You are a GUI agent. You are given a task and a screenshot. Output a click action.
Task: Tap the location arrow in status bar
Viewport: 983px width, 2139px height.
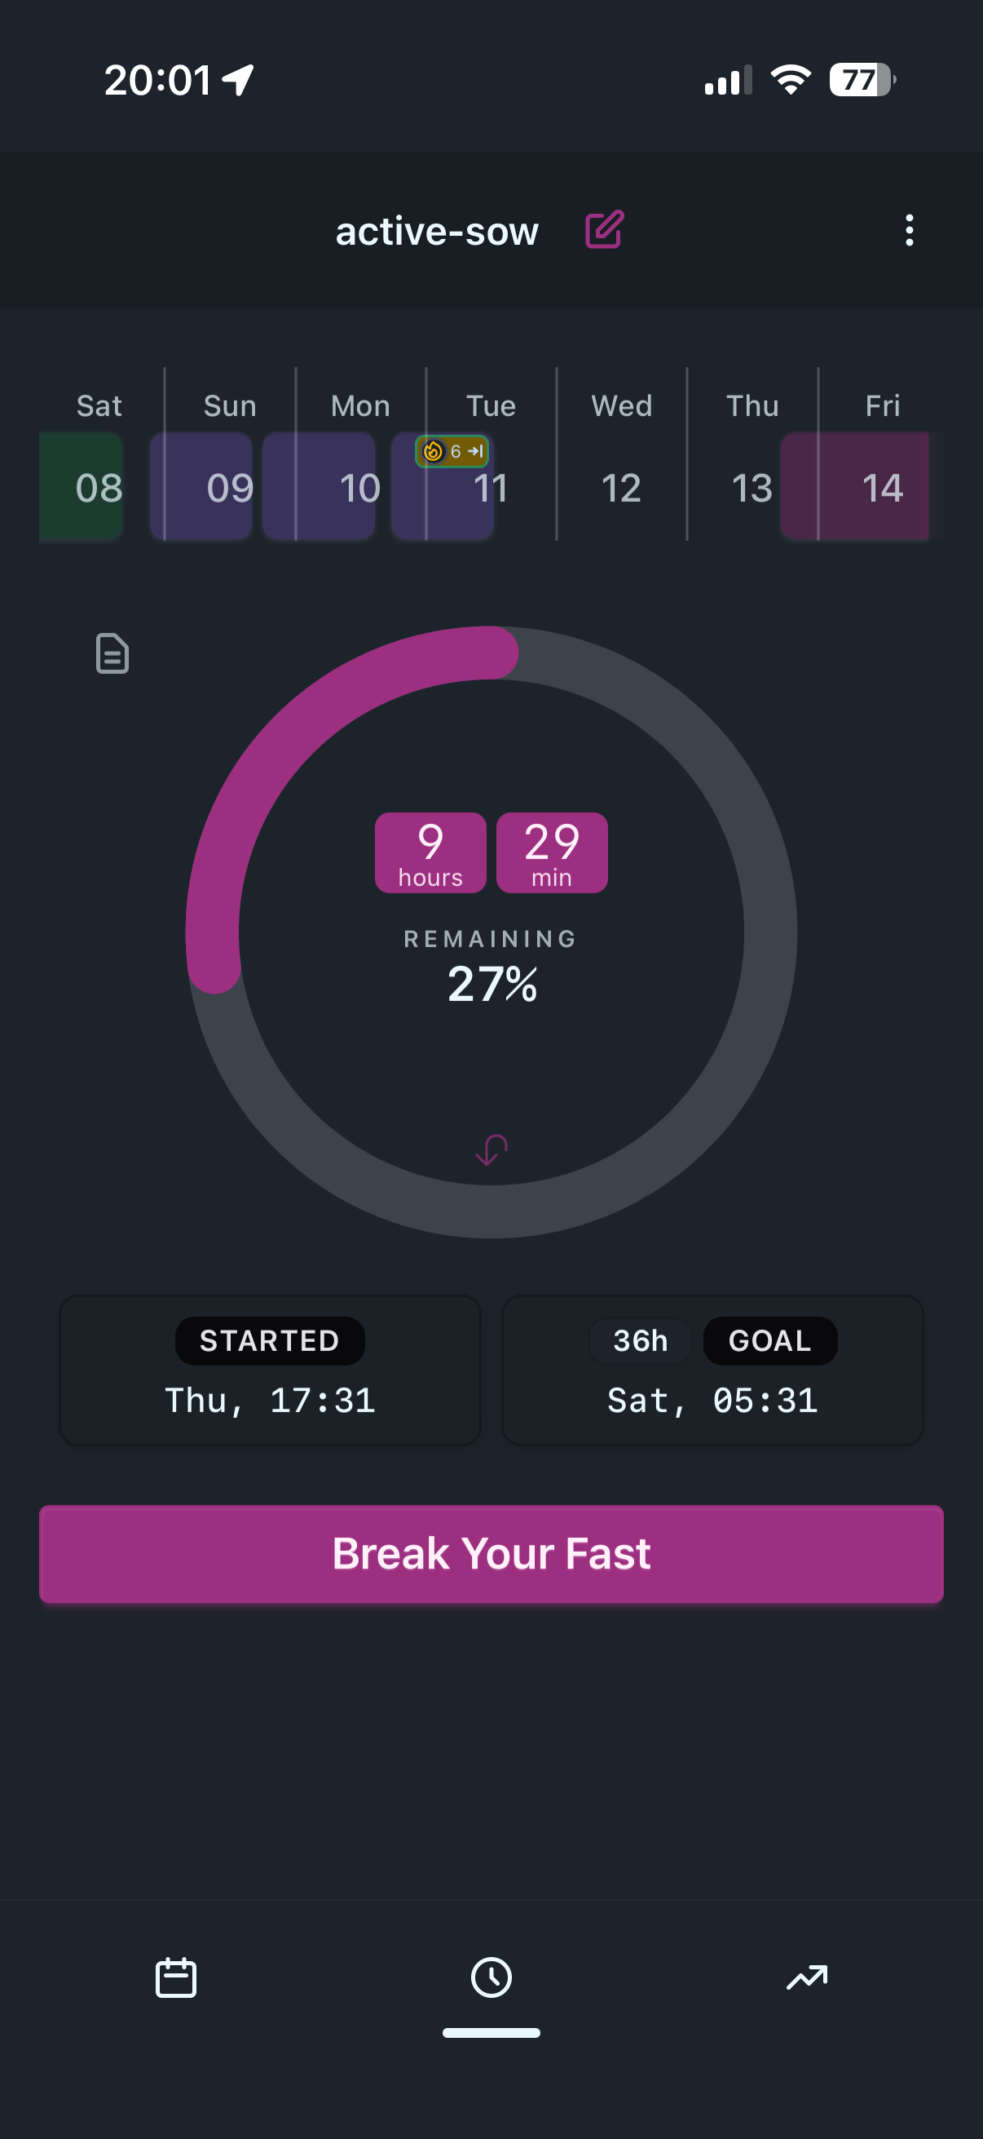coord(238,81)
